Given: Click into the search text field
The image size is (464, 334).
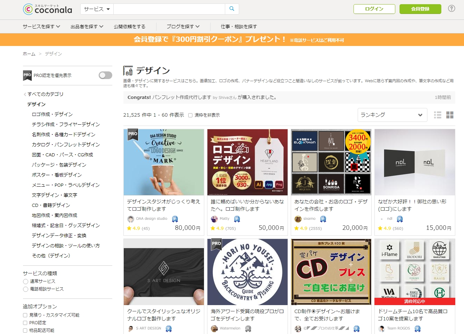Looking at the screenshot, I should pyautogui.click(x=169, y=9).
